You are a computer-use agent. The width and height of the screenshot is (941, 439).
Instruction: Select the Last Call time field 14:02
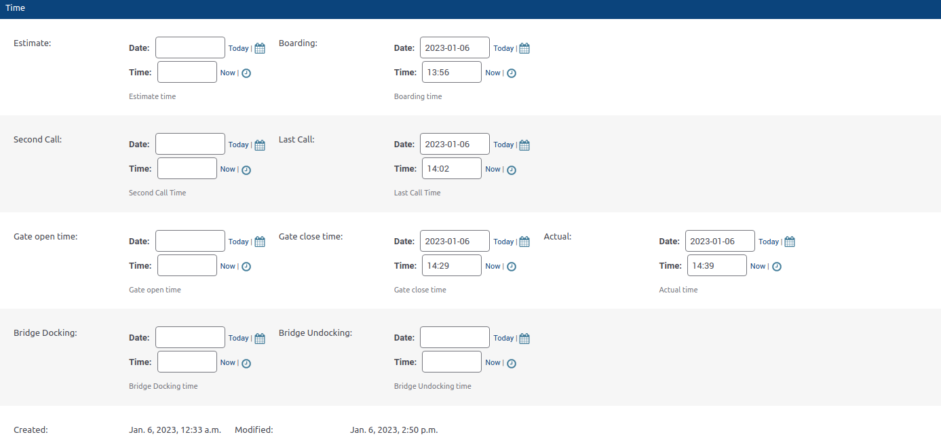[x=451, y=168]
